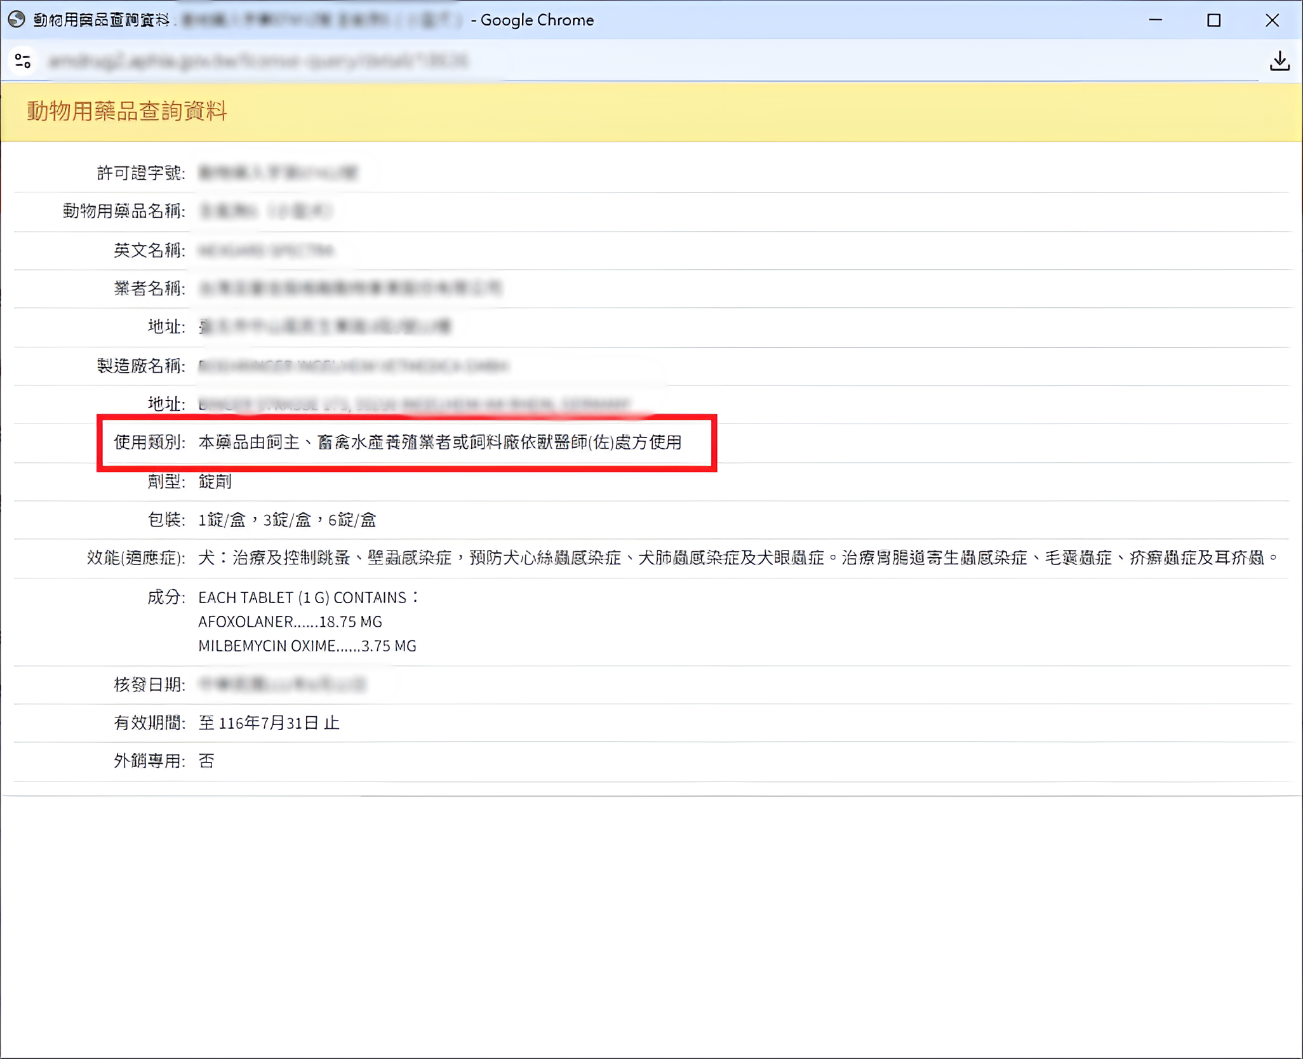
Task: Minimize the Google Chrome window
Action: [x=1155, y=20]
